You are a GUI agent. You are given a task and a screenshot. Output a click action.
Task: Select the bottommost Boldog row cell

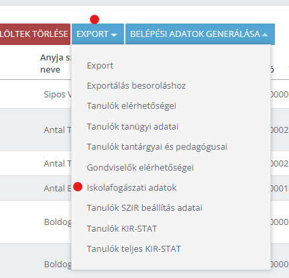pos(58,265)
